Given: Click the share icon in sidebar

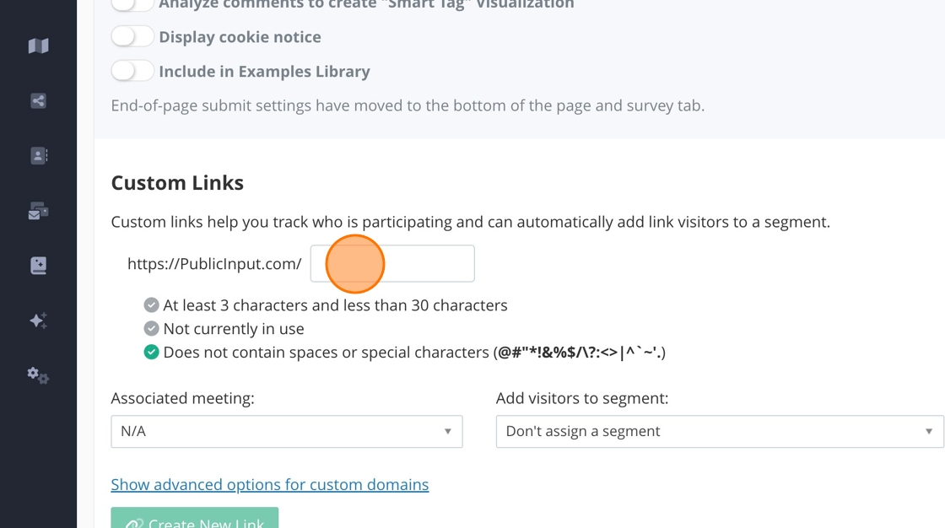Looking at the screenshot, I should tap(38, 101).
